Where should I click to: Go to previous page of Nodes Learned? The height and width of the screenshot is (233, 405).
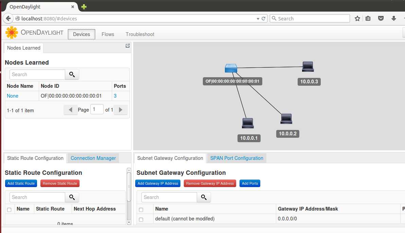(x=71, y=110)
